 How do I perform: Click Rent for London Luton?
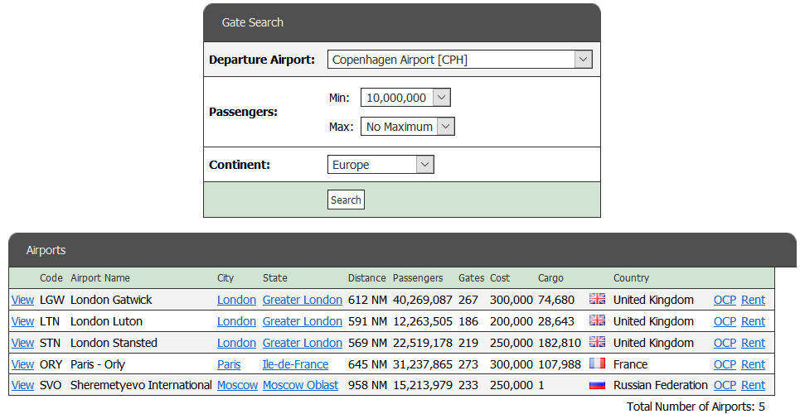coord(753,321)
